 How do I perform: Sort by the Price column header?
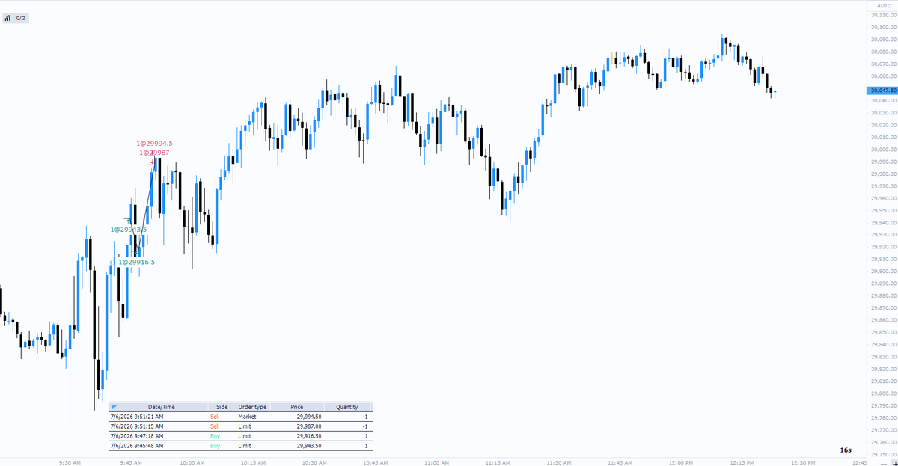(x=297, y=407)
